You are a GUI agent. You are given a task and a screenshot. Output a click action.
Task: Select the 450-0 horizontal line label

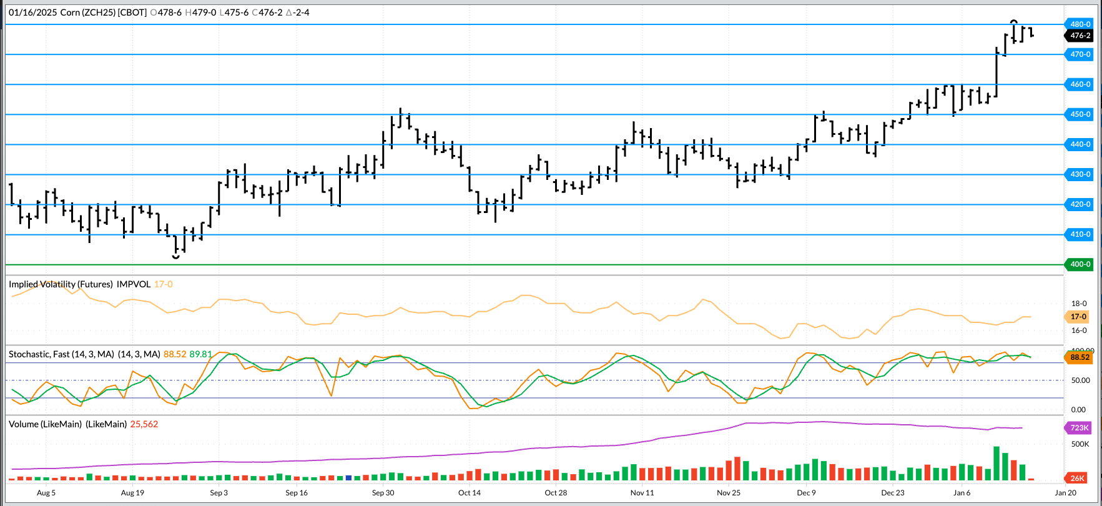pos(1080,114)
